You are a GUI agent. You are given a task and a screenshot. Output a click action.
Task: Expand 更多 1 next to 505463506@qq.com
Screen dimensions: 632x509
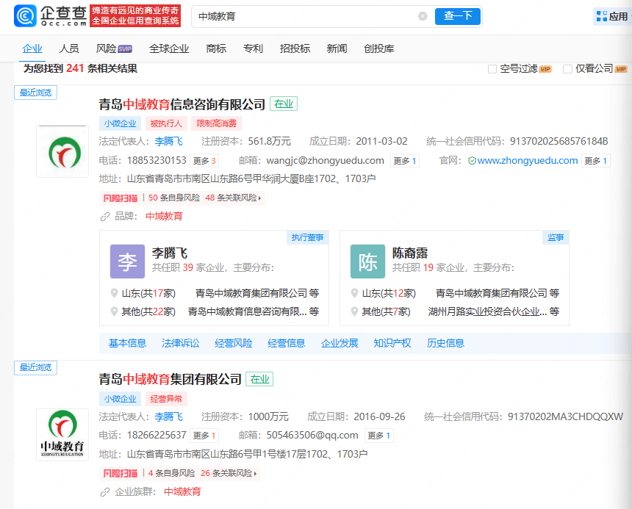[379, 436]
